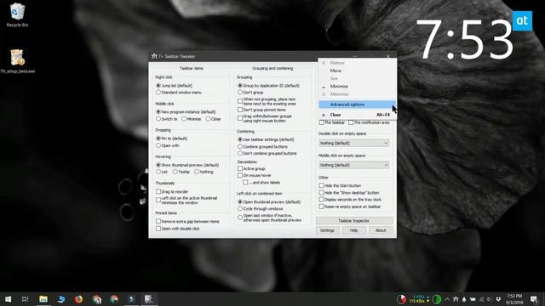This screenshot has height=306, width=545.
Task: Select Advanced options in the window menu
Action: [358, 105]
